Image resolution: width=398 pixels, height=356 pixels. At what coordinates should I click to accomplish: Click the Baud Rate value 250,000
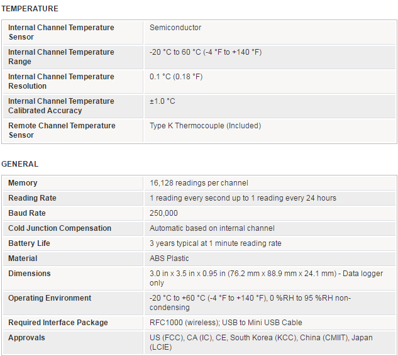[163, 213]
